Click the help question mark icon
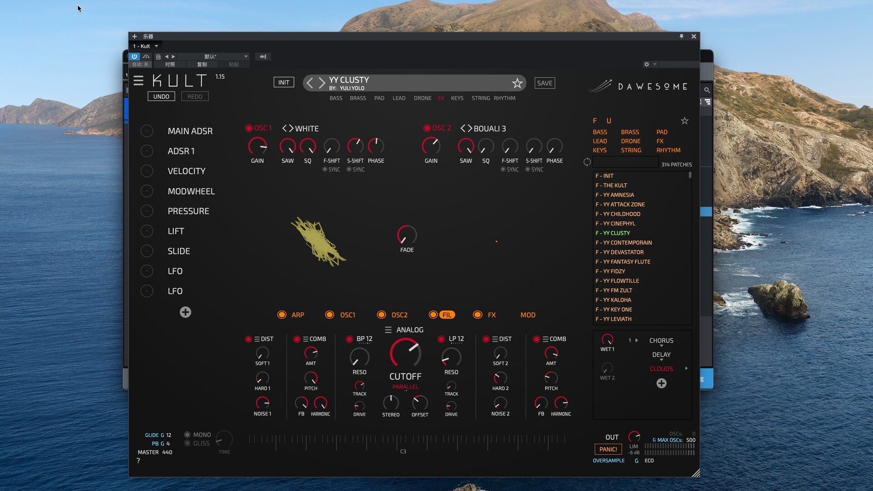Screen dimensions: 873x491 pos(138,461)
